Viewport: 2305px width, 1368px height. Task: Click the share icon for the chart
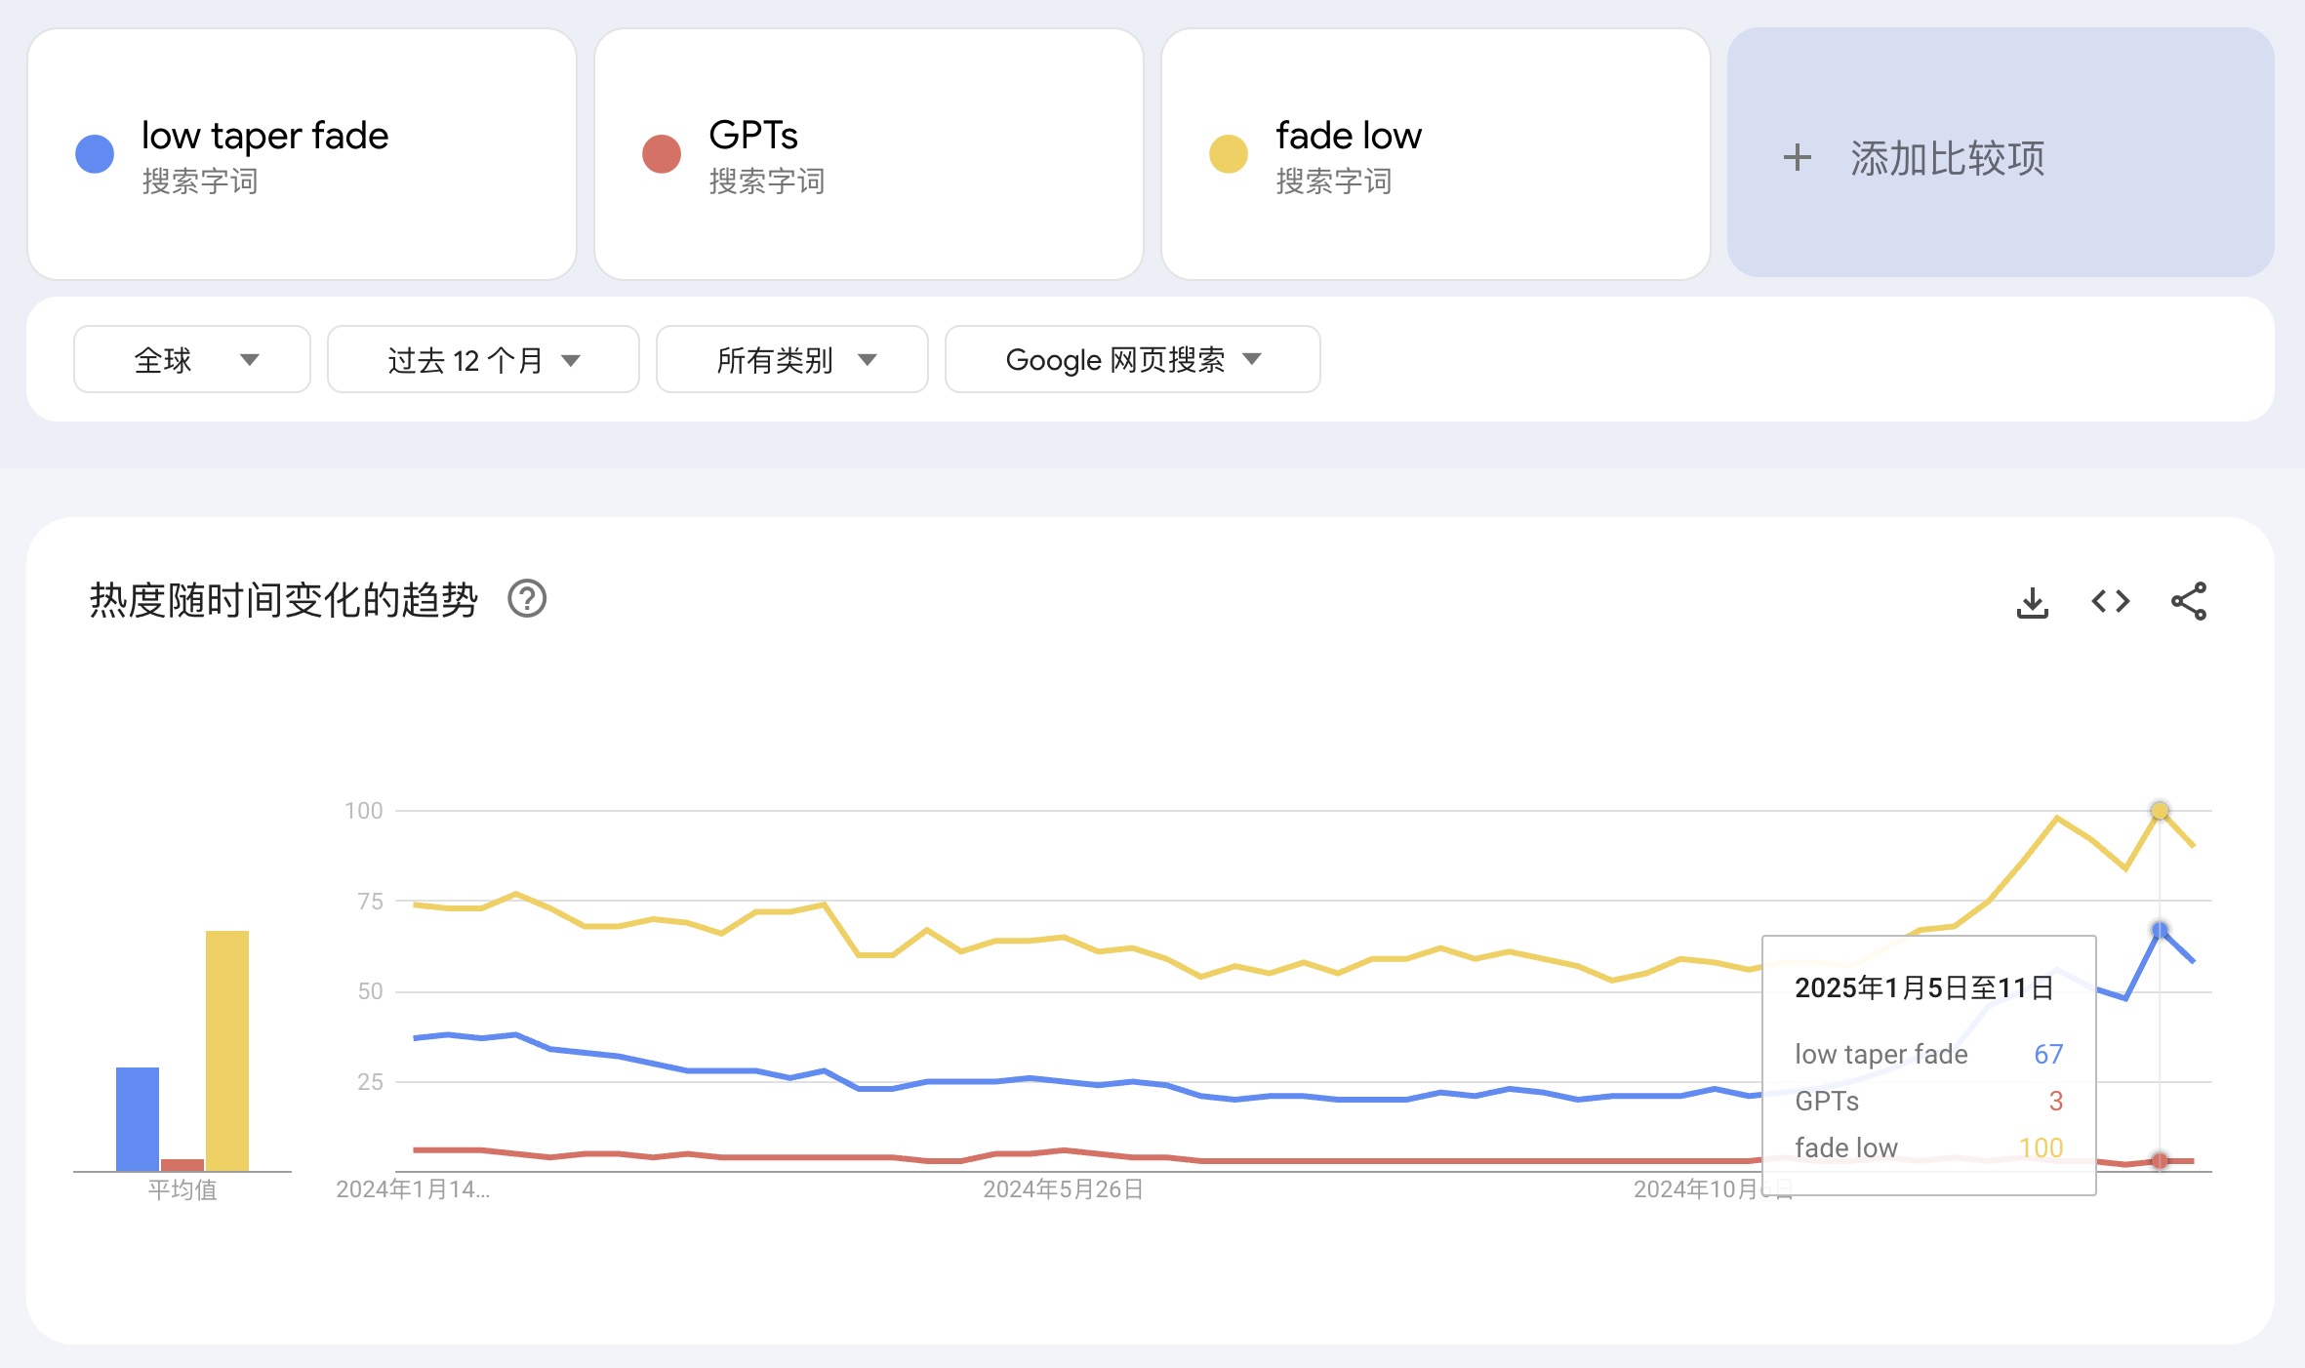[x=2188, y=601]
